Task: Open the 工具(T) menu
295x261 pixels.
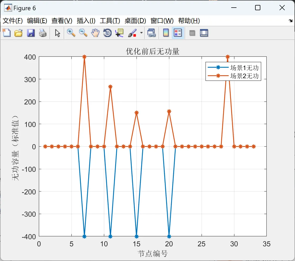Action: [x=110, y=21]
